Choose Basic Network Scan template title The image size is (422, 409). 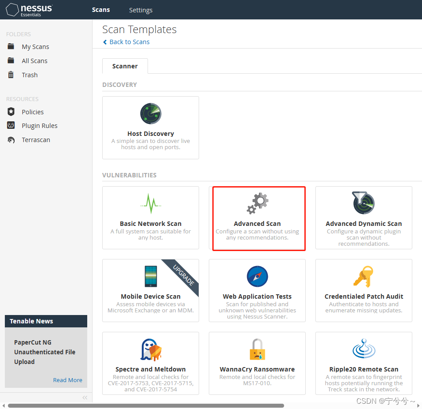[151, 224]
